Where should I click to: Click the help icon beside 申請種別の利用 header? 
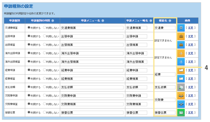53,21
